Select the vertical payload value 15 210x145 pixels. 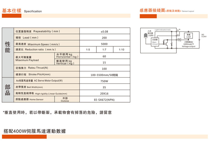(x=104, y=62)
